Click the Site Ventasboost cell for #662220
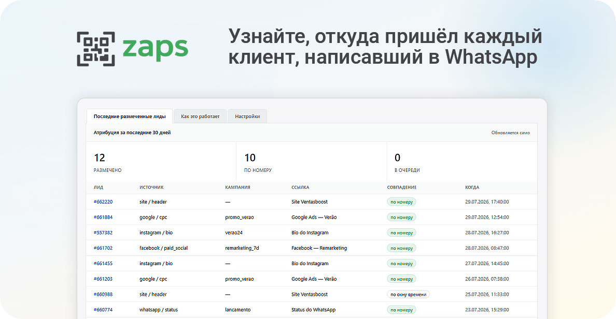The height and width of the screenshot is (319, 616). [x=310, y=201]
